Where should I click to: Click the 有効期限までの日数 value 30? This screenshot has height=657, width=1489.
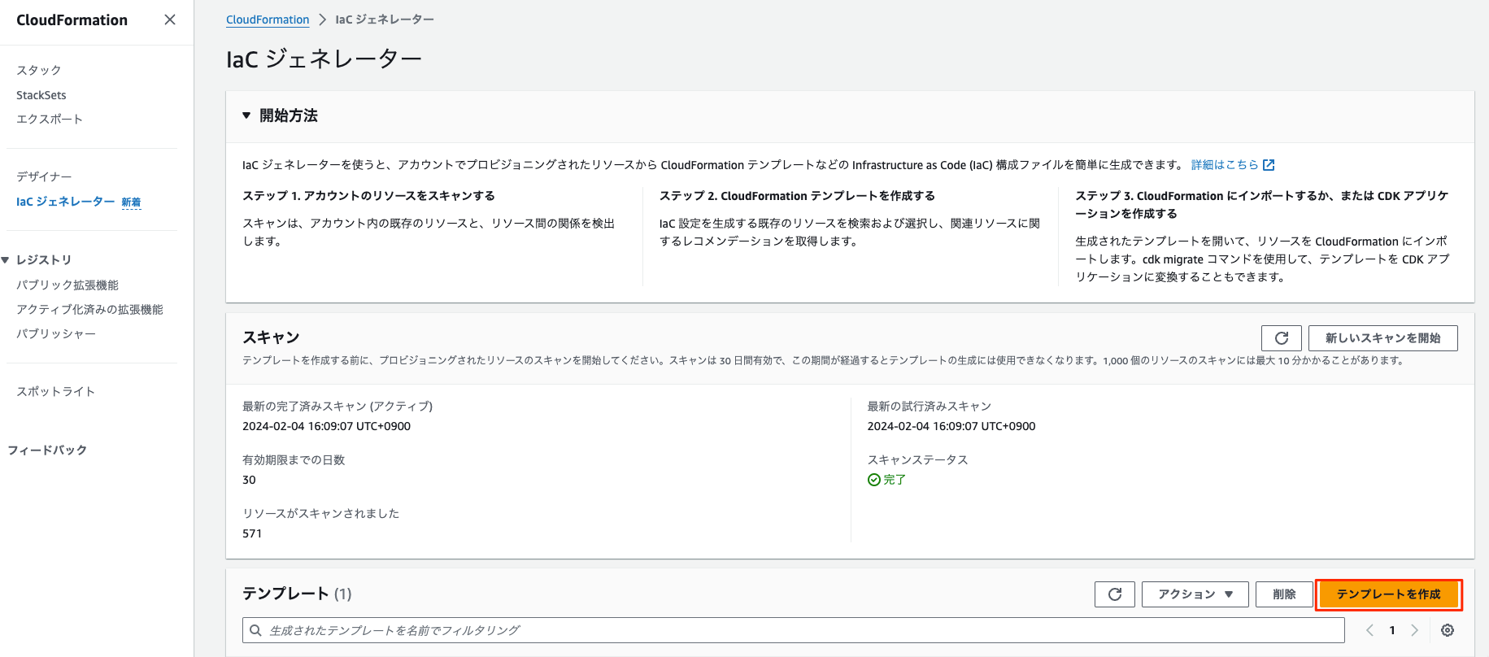pyautogui.click(x=249, y=480)
